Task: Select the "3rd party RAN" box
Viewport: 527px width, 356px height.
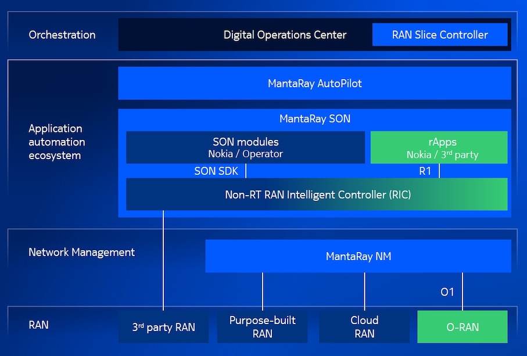Action: coord(163,327)
